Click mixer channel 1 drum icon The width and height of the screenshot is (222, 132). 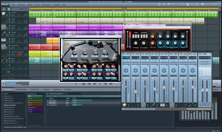[x=124, y=105]
